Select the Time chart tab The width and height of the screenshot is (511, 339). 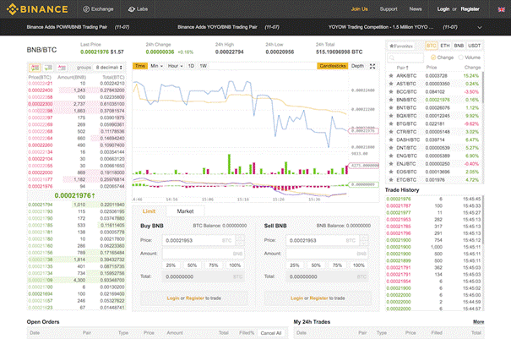[x=140, y=66]
